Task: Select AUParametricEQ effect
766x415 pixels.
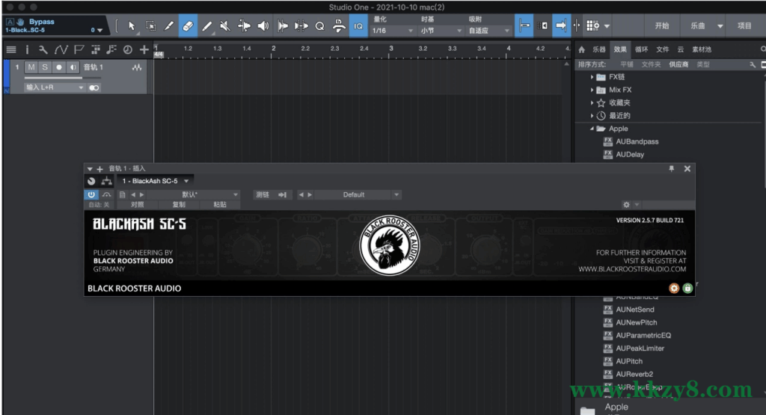Action: pos(643,336)
